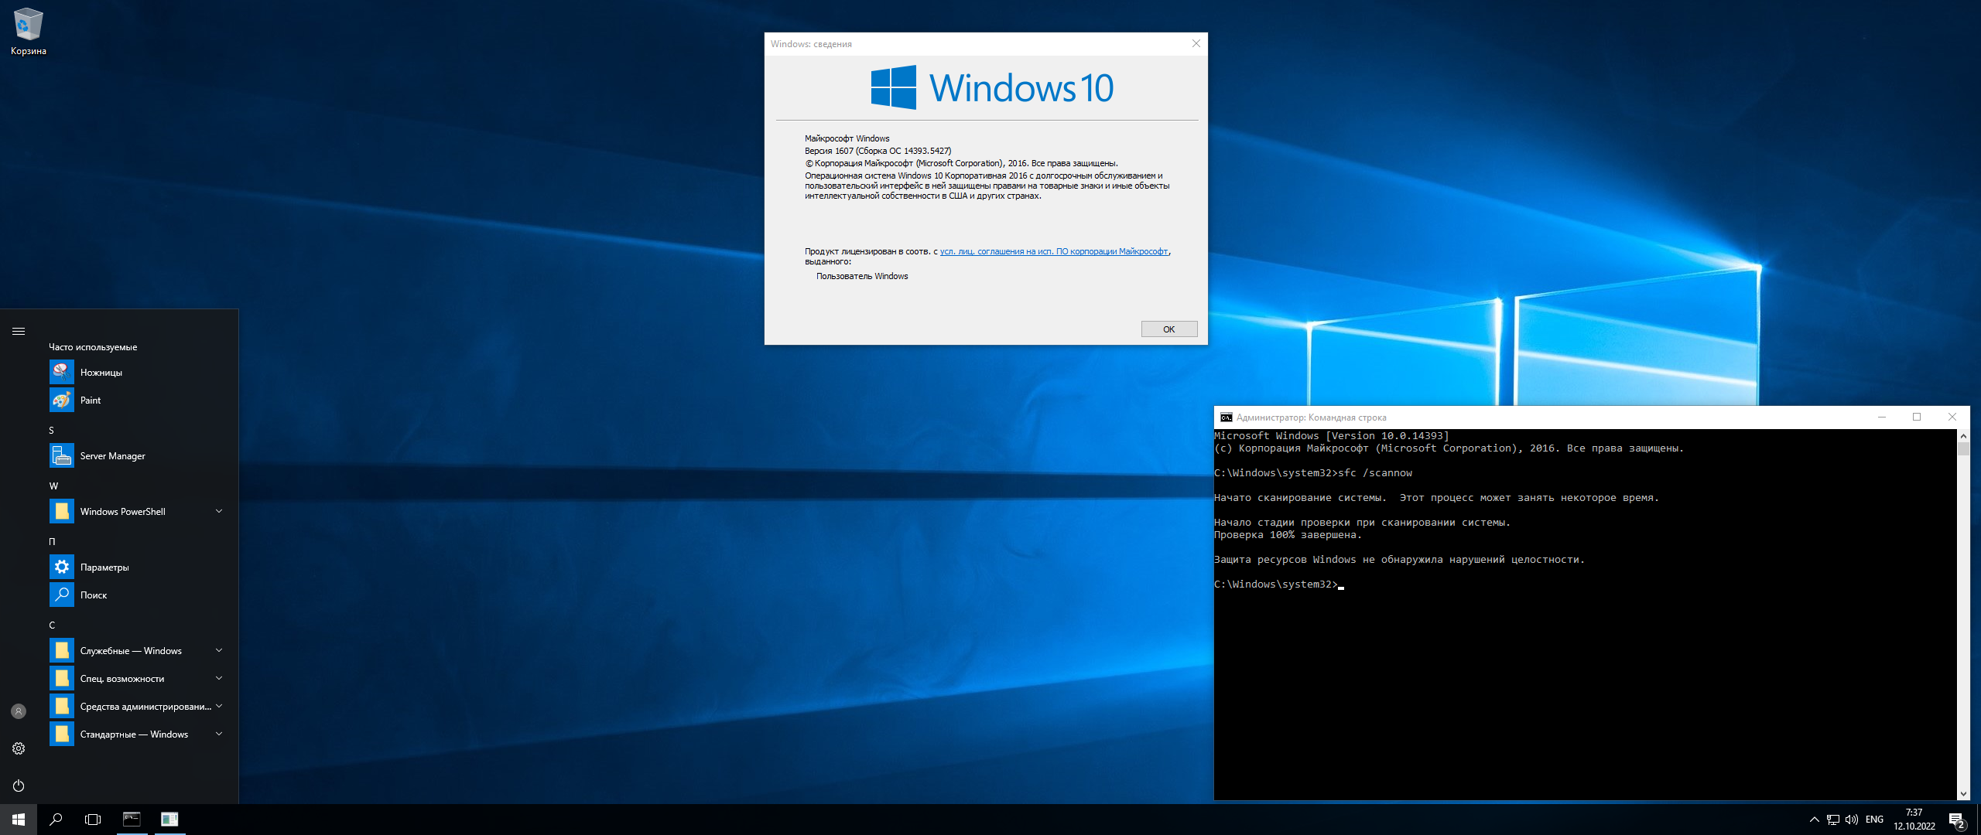This screenshot has width=1981, height=835.
Task: Click Стандартные — Windows folder icon
Action: 62,734
